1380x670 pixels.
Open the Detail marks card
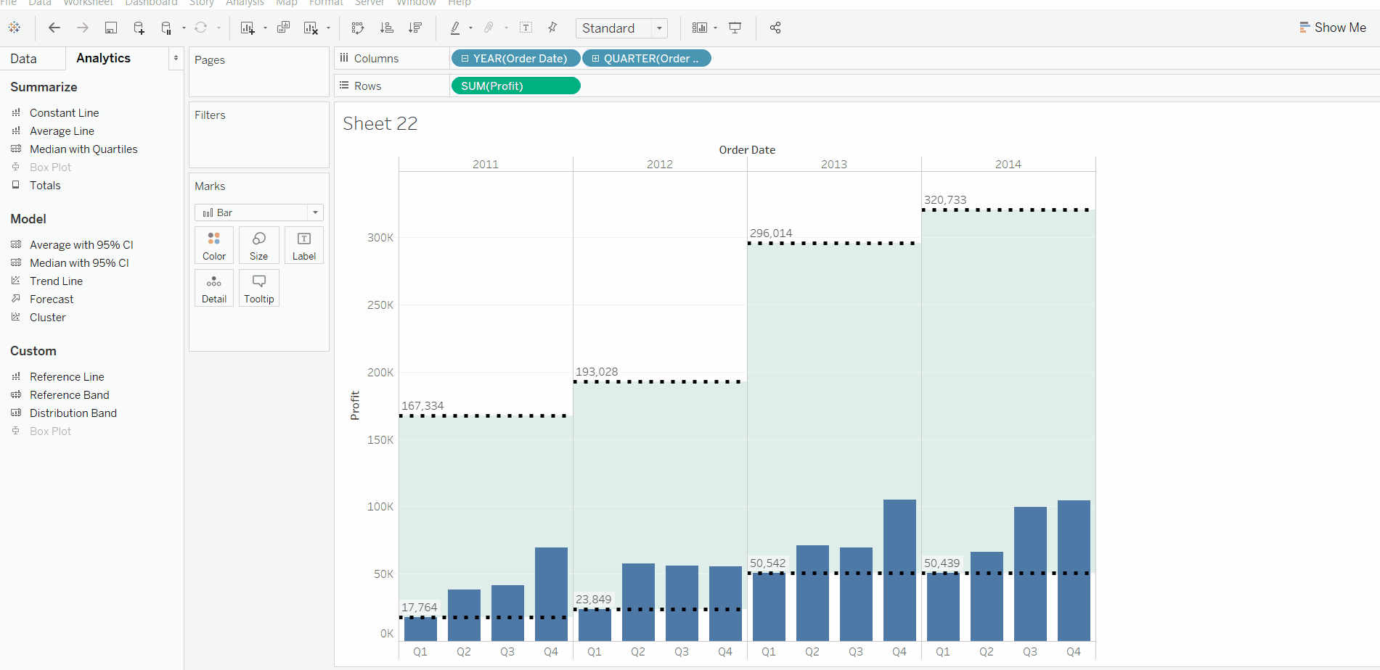pos(214,288)
